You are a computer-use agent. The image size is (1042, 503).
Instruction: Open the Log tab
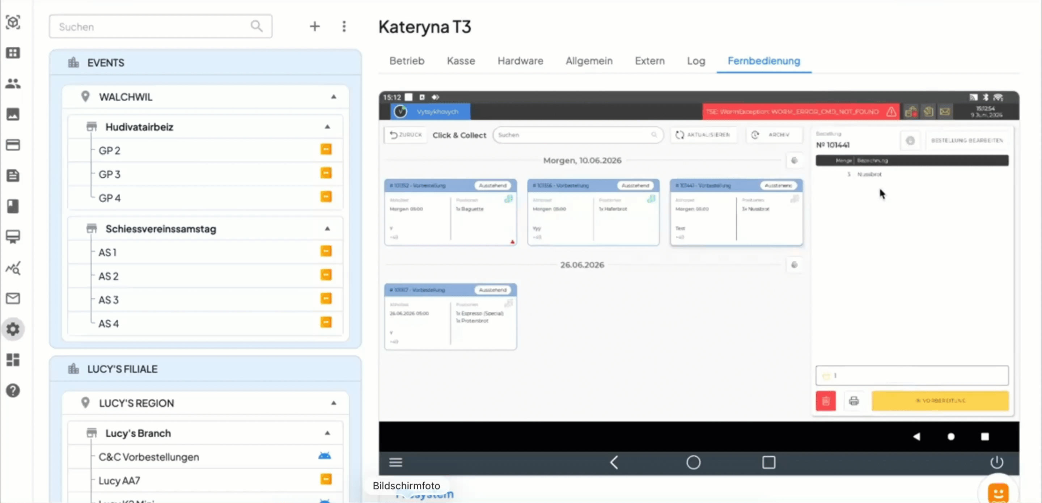coord(696,61)
